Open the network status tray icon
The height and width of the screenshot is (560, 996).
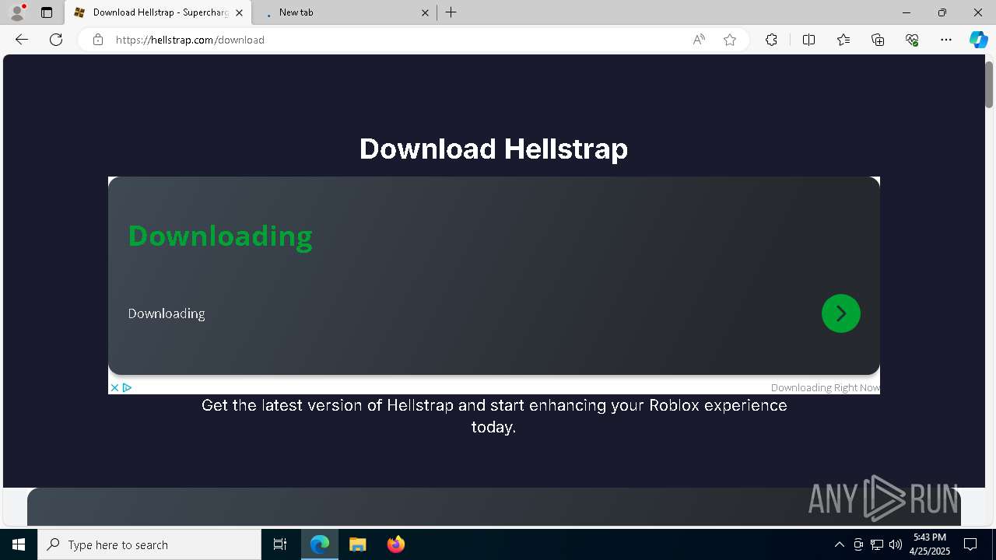tap(877, 544)
